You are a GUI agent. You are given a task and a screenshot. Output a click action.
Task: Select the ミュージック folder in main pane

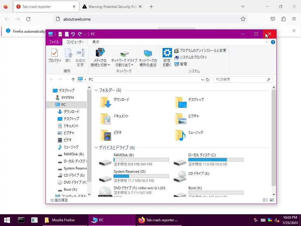click(189, 135)
